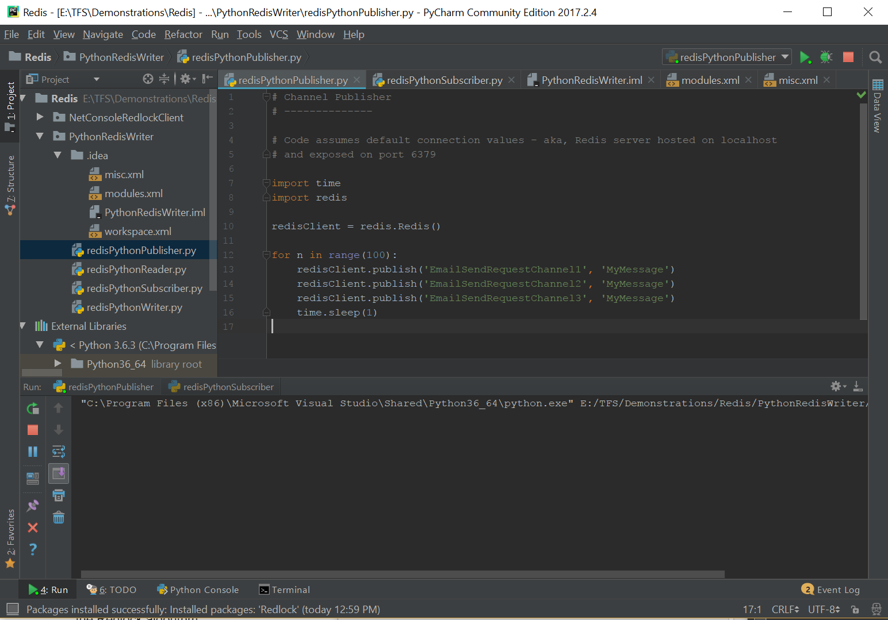This screenshot has height=620, width=888.
Task: Collapse the Python 3.6.3 library node
Action: tap(40, 345)
